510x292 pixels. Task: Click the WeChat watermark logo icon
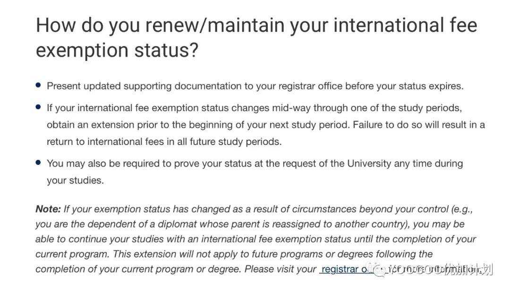379,270
